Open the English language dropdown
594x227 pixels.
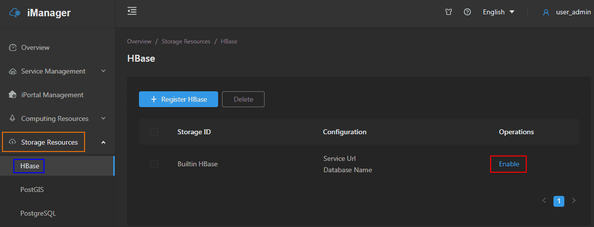(x=499, y=12)
